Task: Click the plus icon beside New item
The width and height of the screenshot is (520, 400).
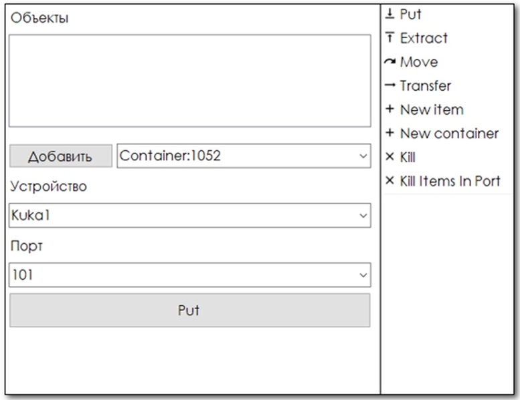Action: 390,110
